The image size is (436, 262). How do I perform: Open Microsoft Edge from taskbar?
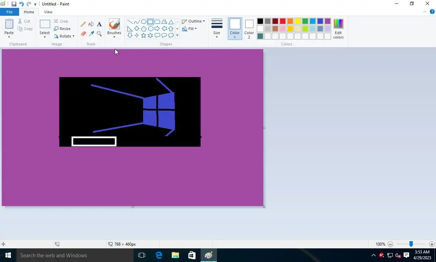159,255
